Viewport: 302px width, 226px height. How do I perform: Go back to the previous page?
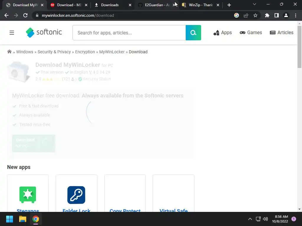(x=6, y=15)
